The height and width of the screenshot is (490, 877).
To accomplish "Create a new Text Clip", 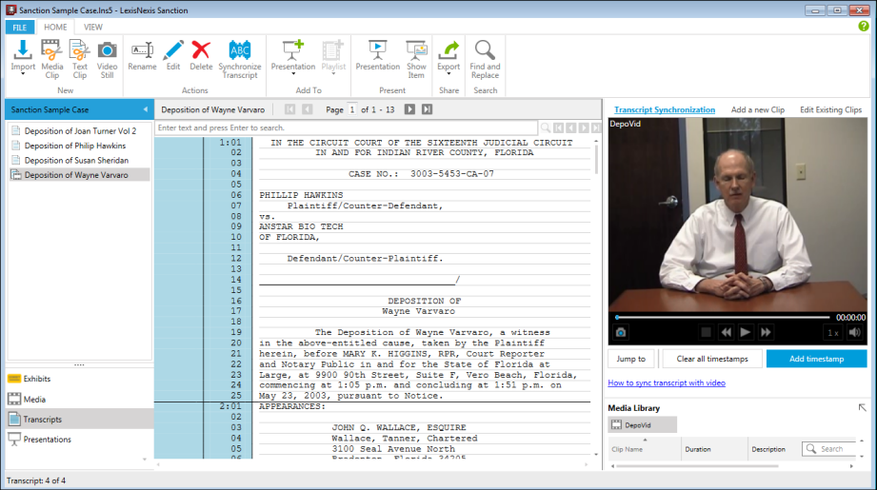I will pos(79,59).
